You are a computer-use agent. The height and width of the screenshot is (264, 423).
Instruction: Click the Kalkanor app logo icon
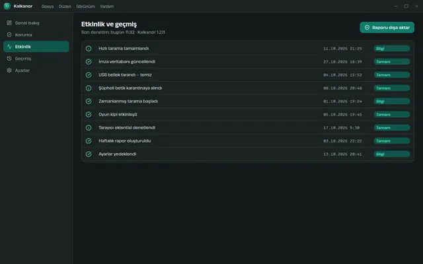[x=7, y=6]
